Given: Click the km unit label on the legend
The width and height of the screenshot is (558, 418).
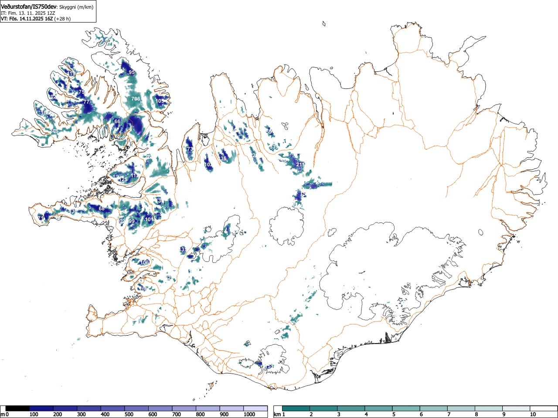Looking at the screenshot, I should 277,415.
